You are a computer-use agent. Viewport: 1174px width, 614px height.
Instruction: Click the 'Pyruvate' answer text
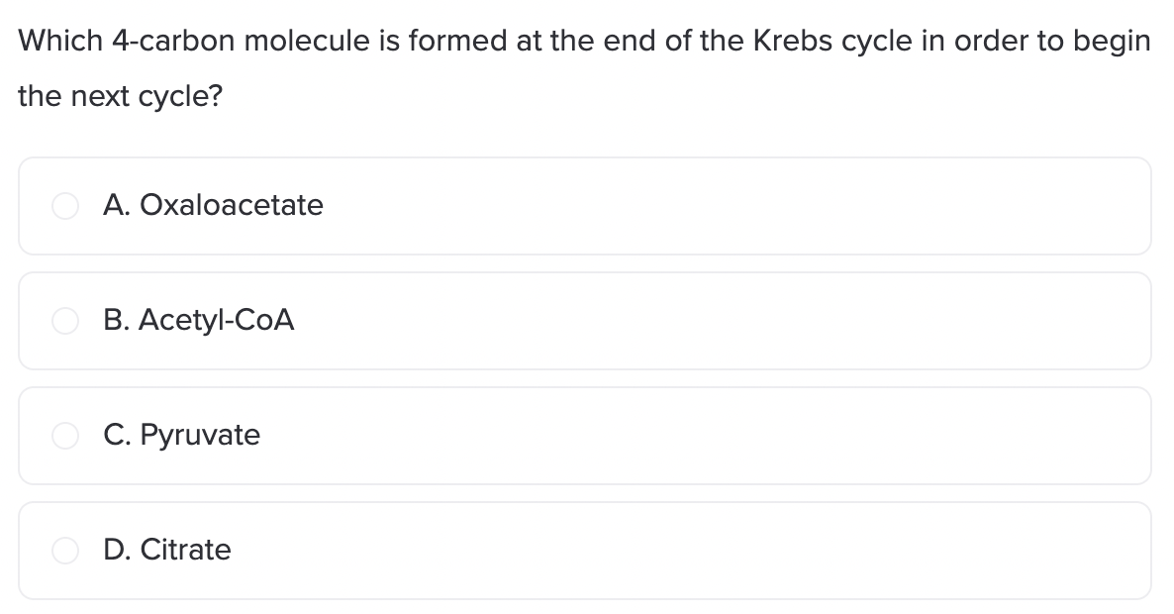tap(200, 435)
